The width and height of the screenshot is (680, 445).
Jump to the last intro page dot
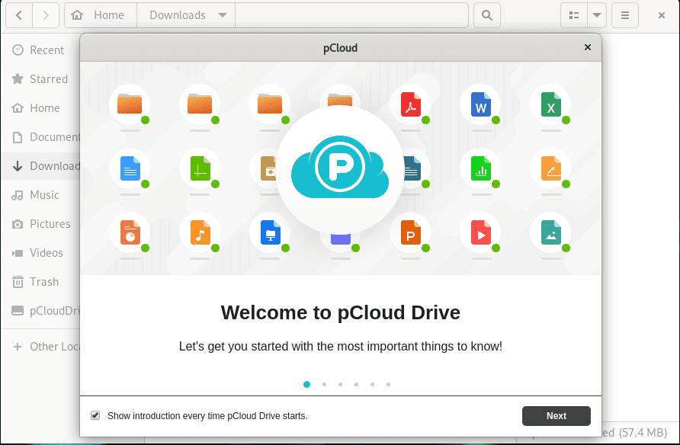tap(389, 384)
